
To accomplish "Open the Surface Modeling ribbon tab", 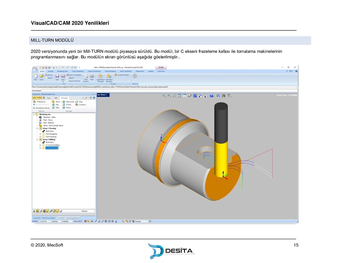I will [94, 71].
